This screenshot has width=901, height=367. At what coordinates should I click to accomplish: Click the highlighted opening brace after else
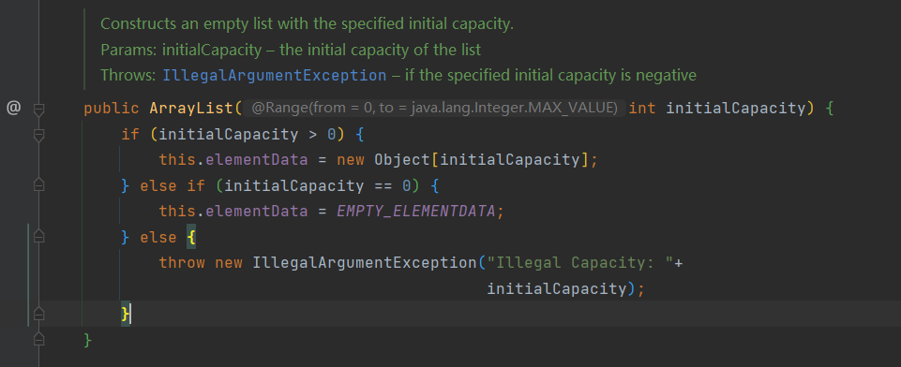(190, 237)
